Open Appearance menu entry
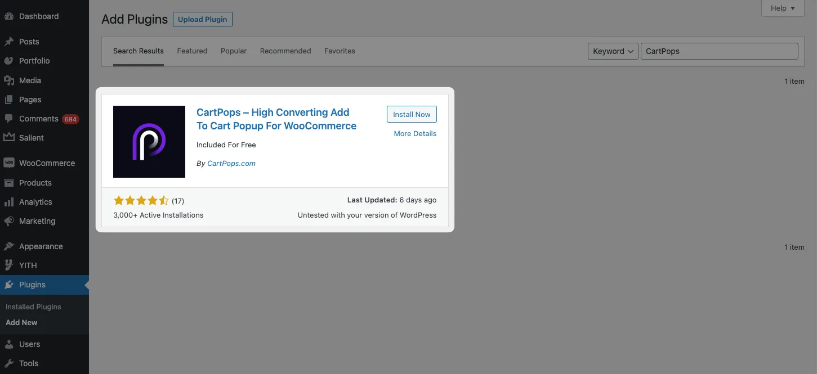 click(x=44, y=246)
